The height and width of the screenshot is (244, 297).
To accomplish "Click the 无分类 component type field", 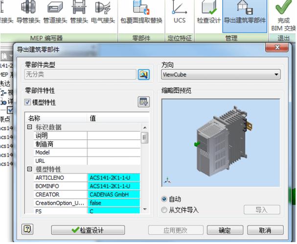I will 80,74.
